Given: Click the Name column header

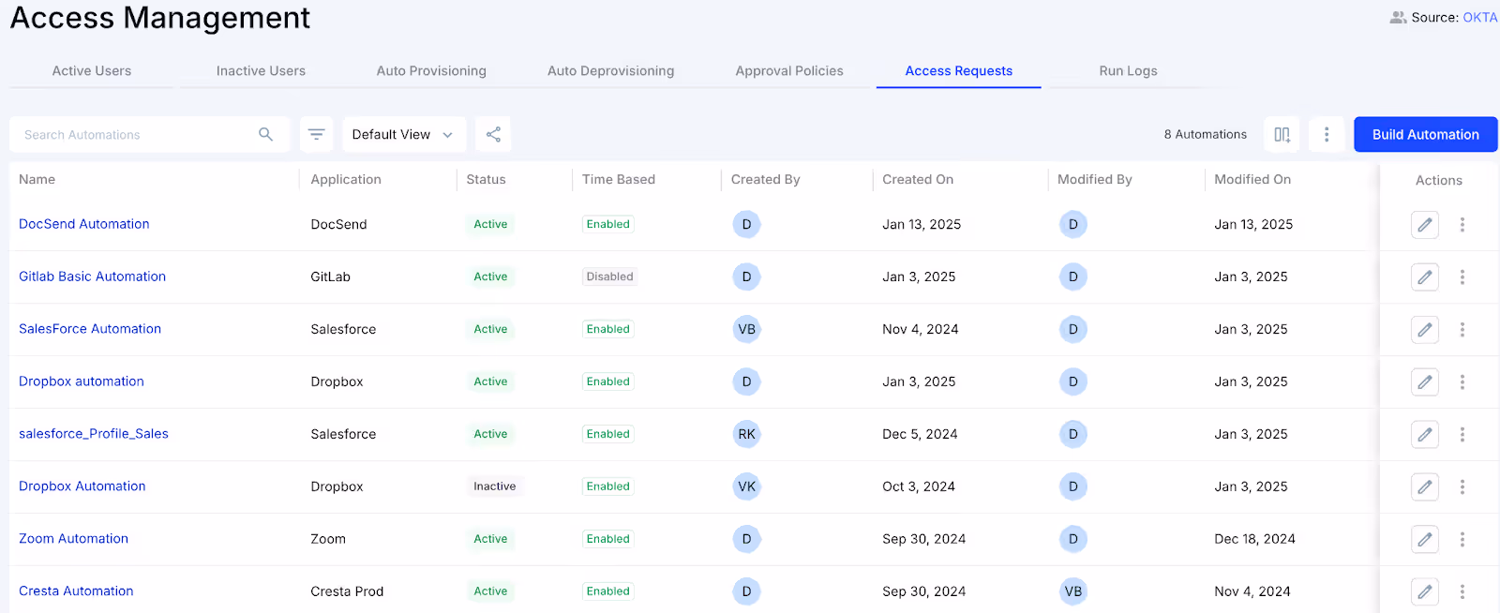Looking at the screenshot, I should coord(37,179).
